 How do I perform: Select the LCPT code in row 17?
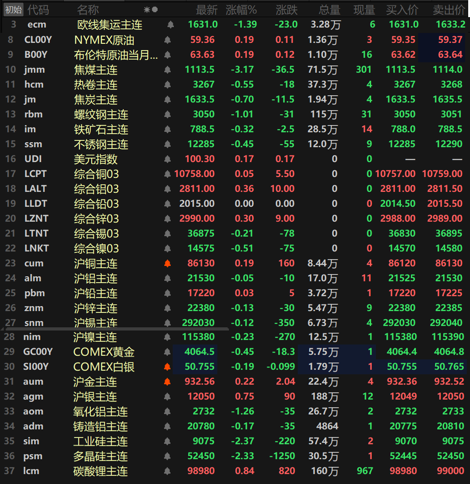[x=35, y=174]
